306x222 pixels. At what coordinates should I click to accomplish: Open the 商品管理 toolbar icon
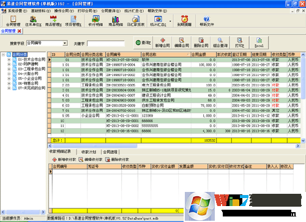pyautogui.click(x=53, y=21)
